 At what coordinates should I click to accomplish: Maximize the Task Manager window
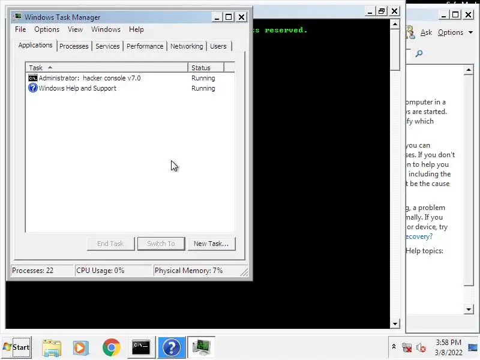[x=229, y=17]
